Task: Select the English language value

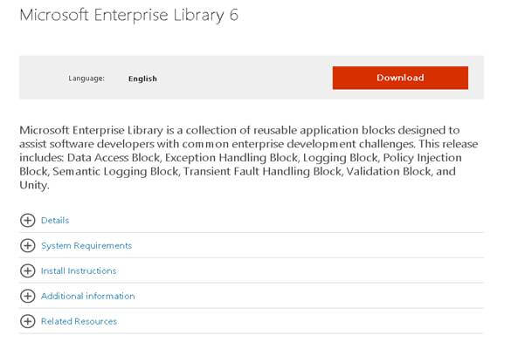Action: (142, 79)
